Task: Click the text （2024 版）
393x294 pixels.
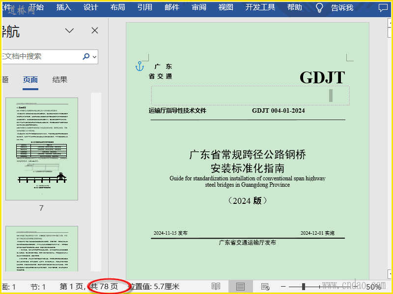Action: 248,201
